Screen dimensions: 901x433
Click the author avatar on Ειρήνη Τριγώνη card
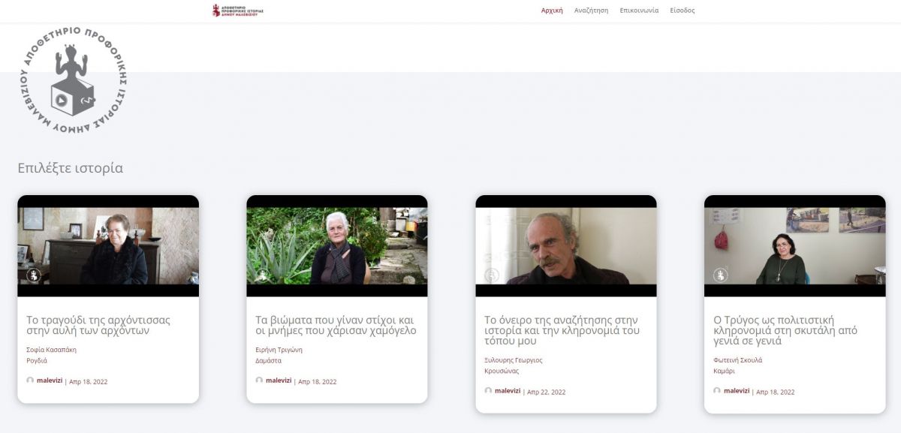(259, 380)
